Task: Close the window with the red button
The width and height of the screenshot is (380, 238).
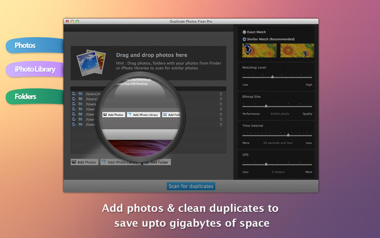Action: pos(67,21)
